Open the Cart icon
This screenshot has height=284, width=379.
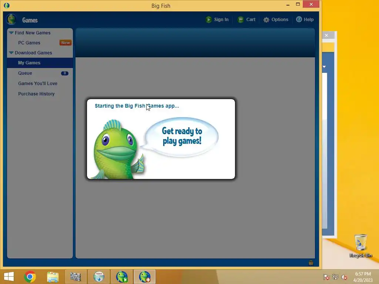[x=241, y=20]
